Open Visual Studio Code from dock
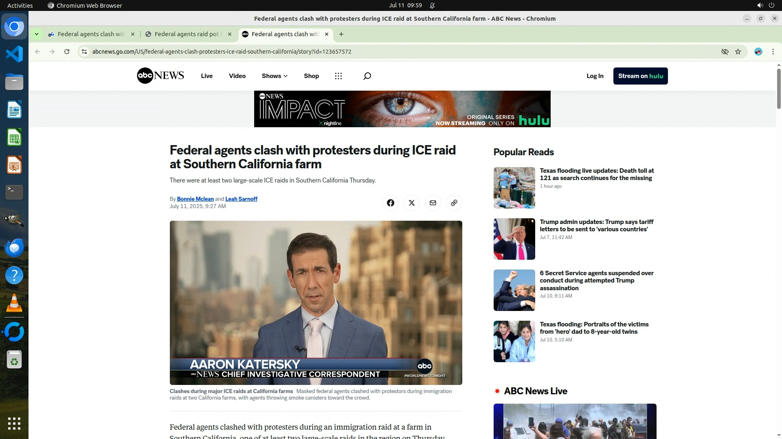This screenshot has height=439, width=782. 14,54
